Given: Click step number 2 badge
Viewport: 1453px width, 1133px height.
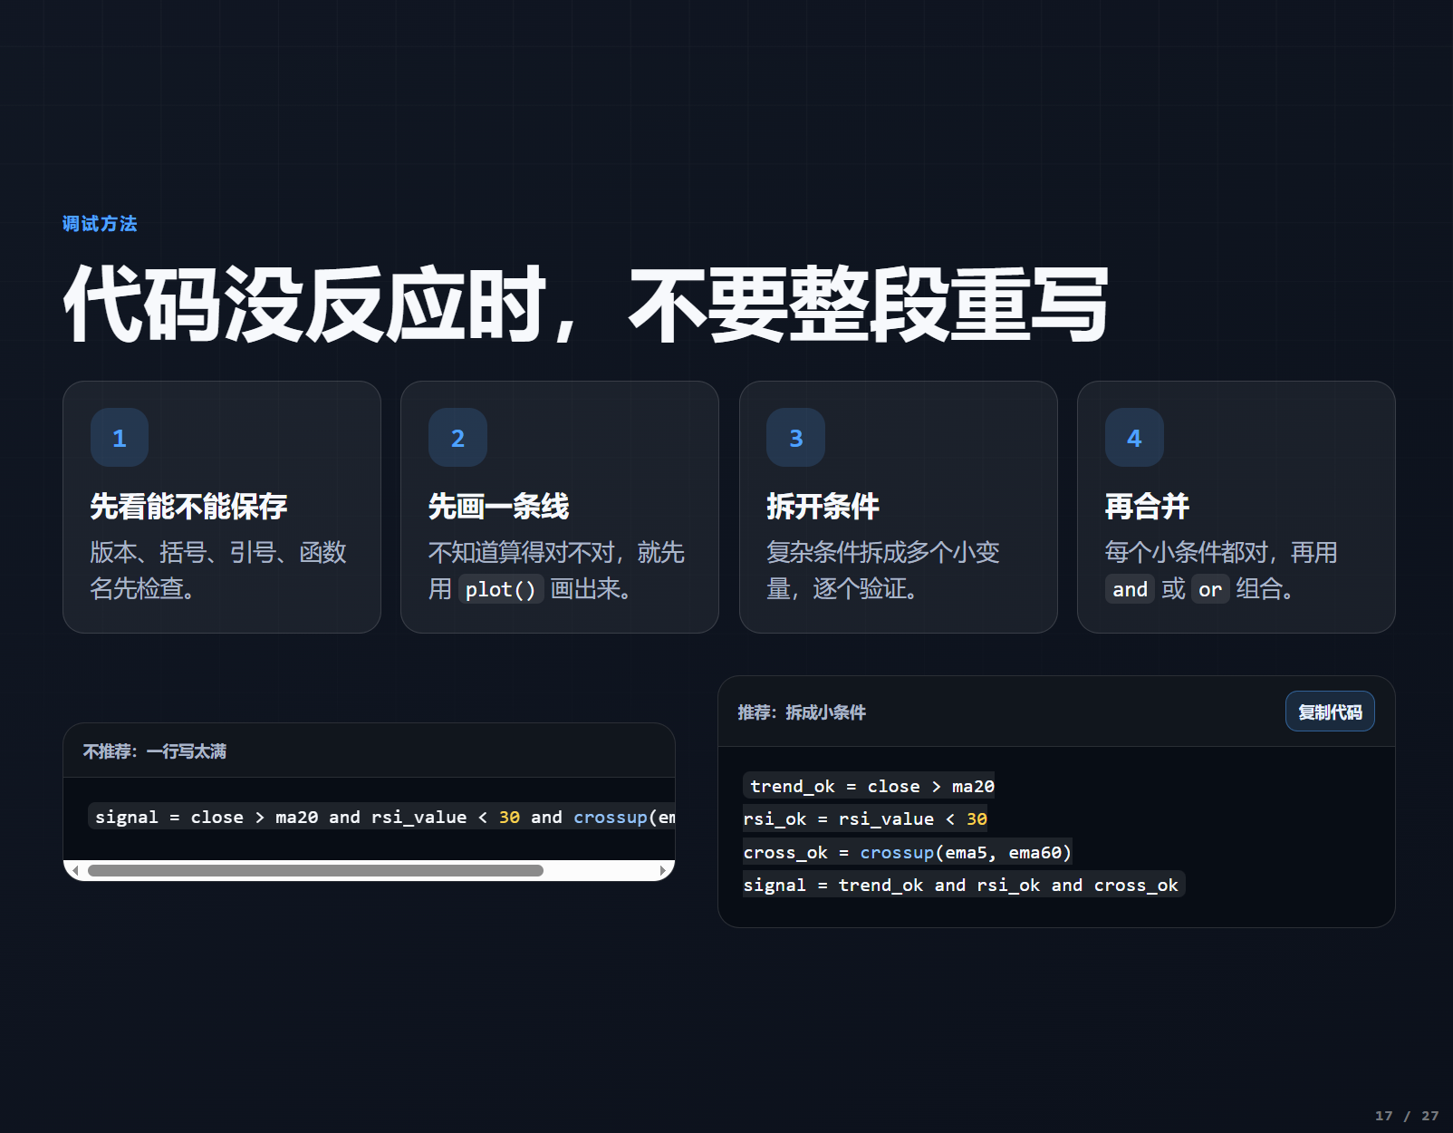Looking at the screenshot, I should pyautogui.click(x=457, y=438).
